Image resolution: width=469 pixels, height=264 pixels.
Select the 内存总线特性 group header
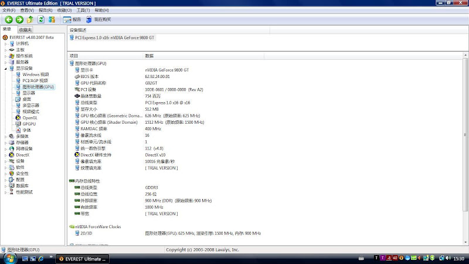pos(84,181)
